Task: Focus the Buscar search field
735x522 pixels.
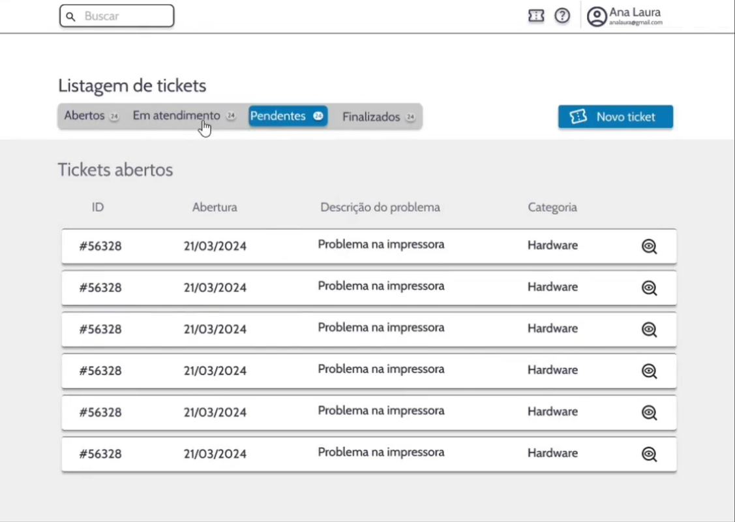Action: click(x=117, y=16)
